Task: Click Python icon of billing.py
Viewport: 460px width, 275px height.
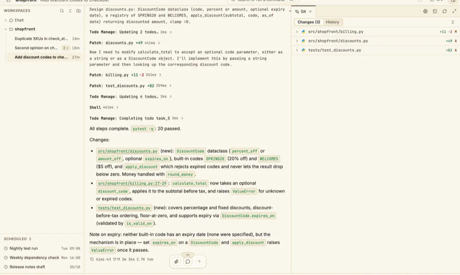Action: tap(304, 31)
